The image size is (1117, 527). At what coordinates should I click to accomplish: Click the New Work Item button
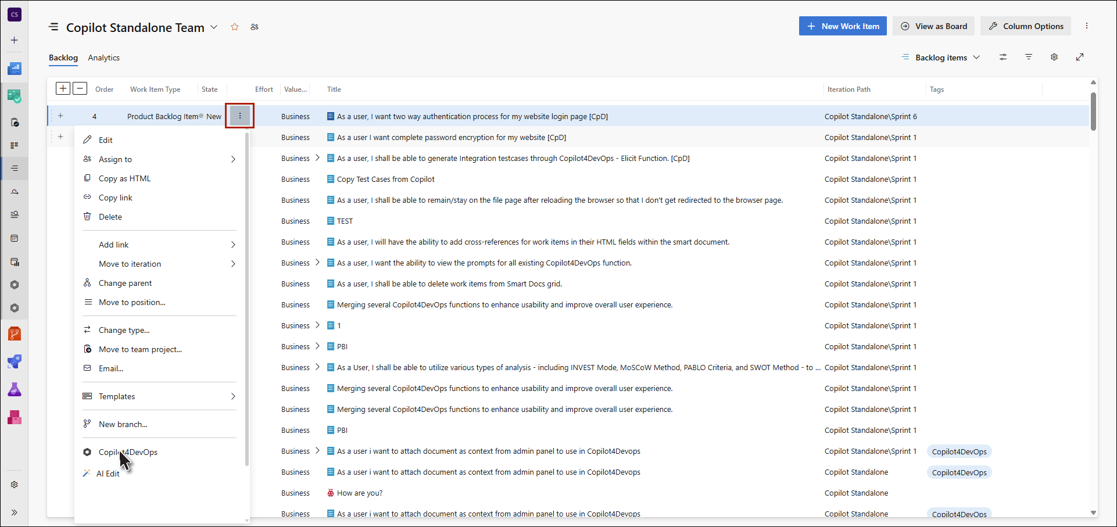843,26
